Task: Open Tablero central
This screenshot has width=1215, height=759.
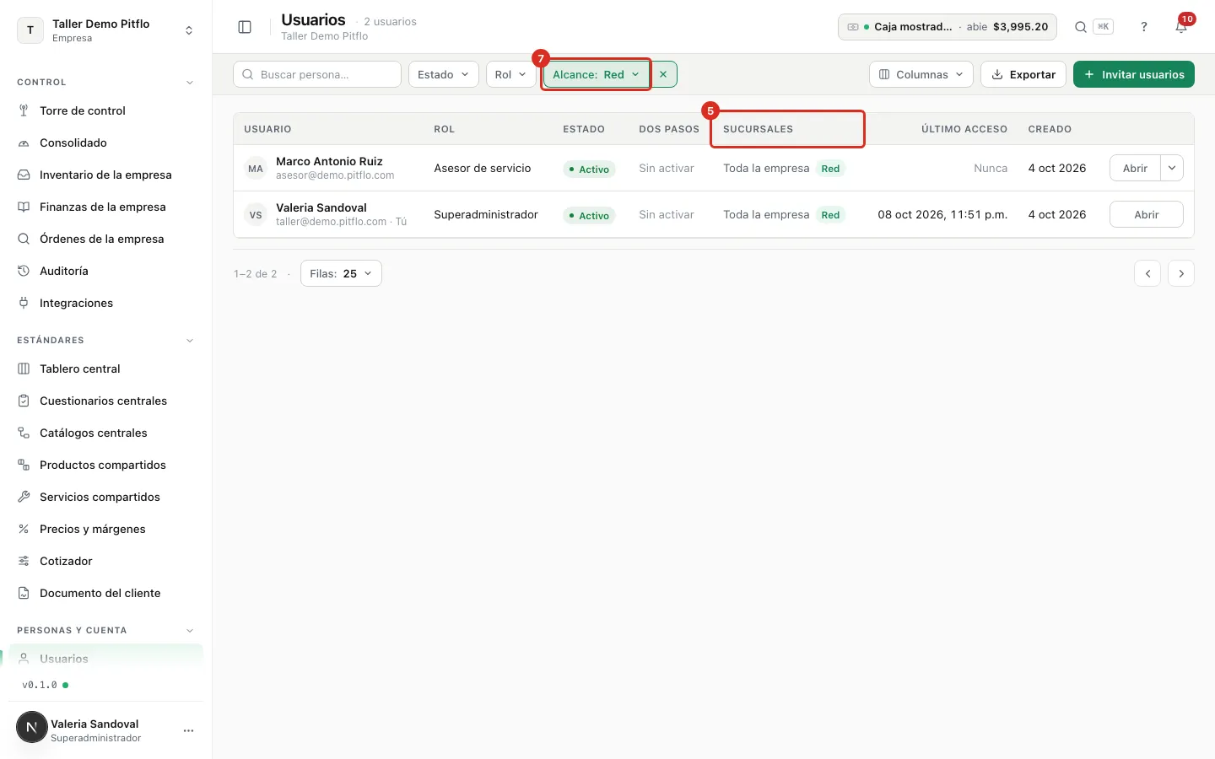Action: (105, 369)
